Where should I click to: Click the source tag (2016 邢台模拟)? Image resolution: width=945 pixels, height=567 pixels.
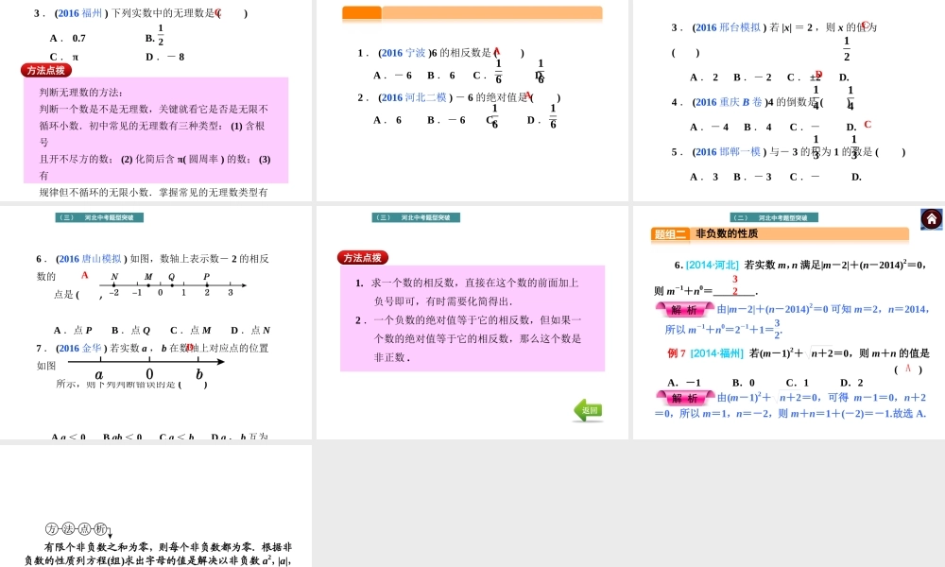(x=730, y=27)
